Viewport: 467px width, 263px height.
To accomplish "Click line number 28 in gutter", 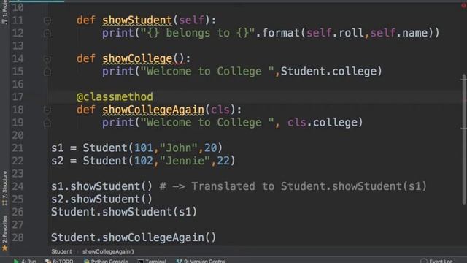I will (18, 237).
